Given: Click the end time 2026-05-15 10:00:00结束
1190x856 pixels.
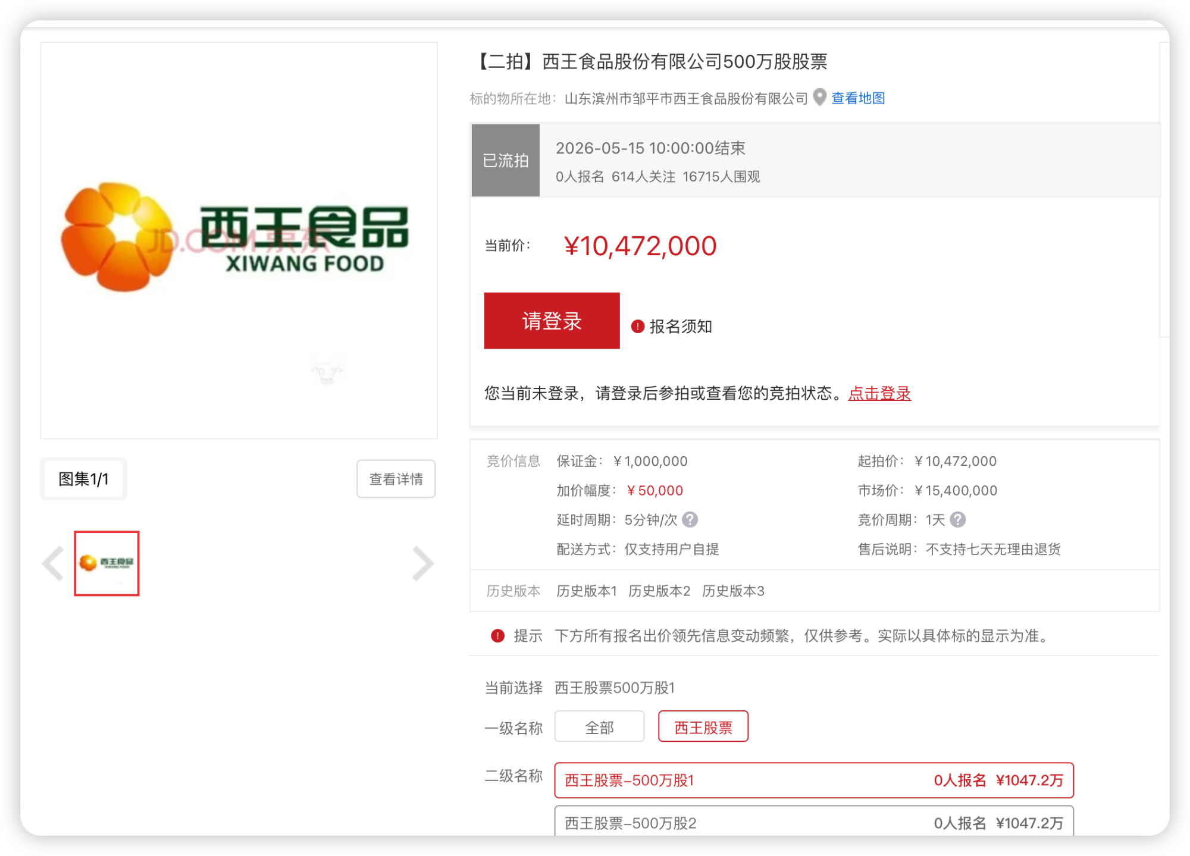Looking at the screenshot, I should tap(650, 148).
